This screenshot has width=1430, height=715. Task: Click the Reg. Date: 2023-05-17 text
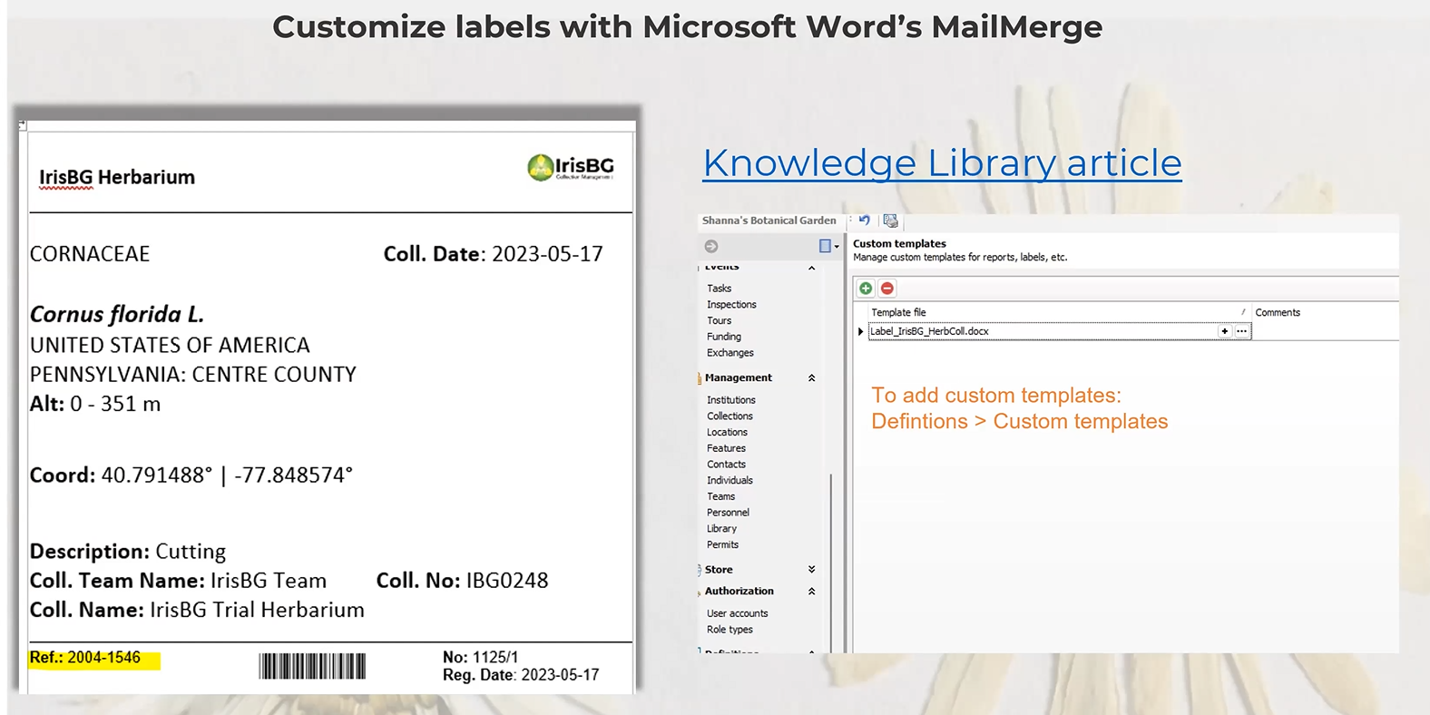tap(521, 675)
